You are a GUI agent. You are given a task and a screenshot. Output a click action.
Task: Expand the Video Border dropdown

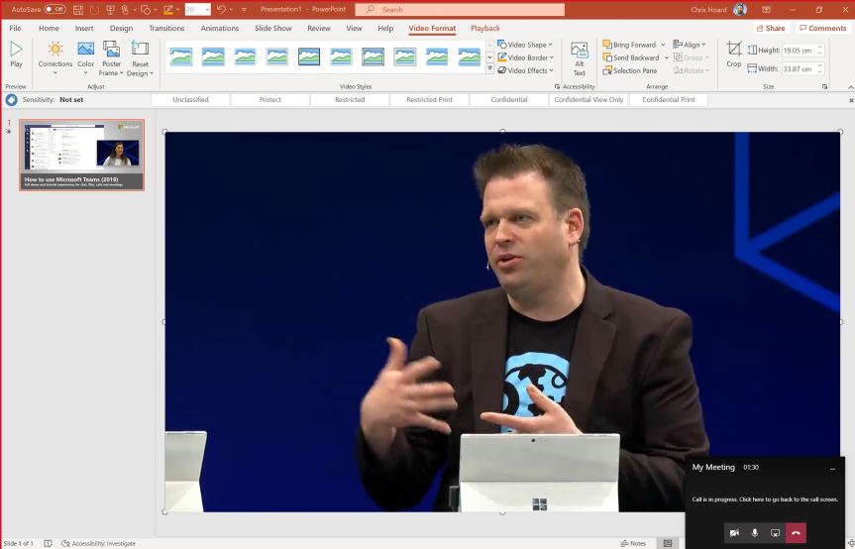point(525,57)
